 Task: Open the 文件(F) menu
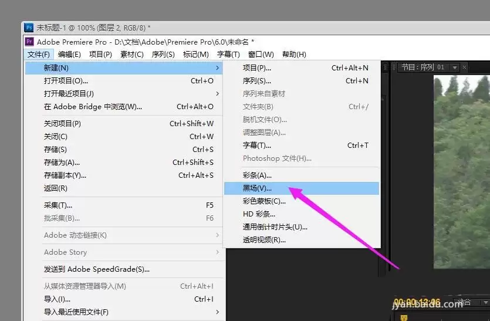coord(39,55)
